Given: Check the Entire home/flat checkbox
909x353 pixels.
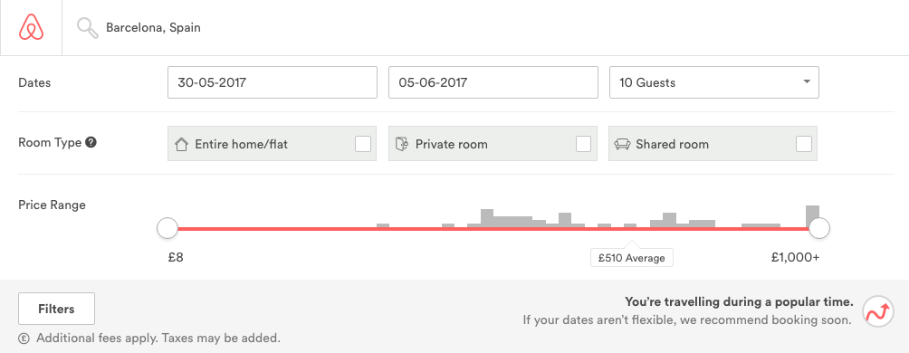Looking at the screenshot, I should click(363, 144).
